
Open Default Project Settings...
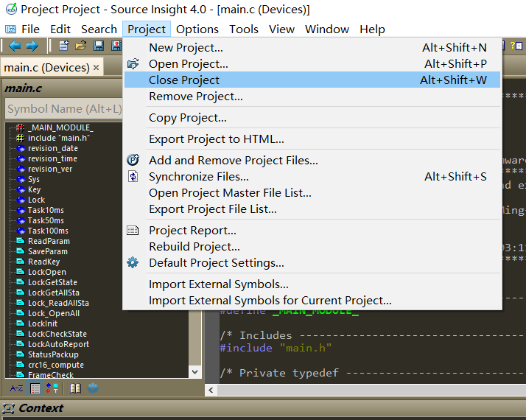312,262
